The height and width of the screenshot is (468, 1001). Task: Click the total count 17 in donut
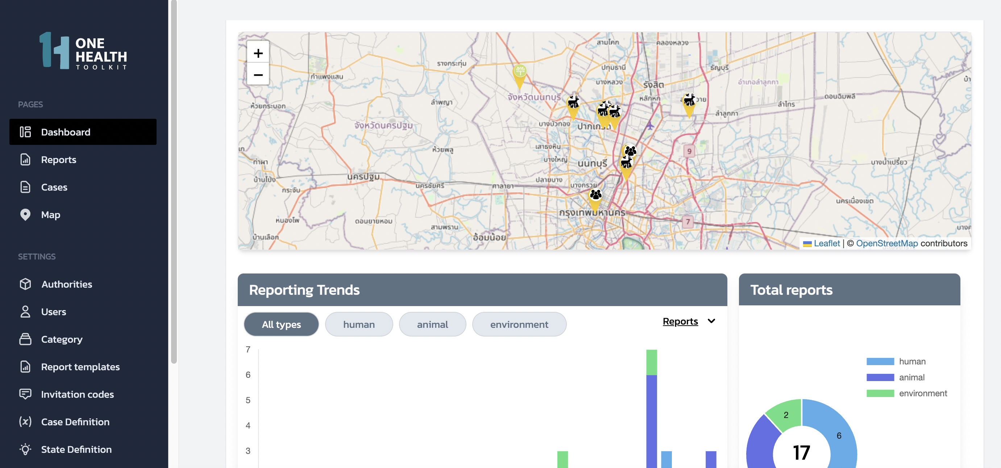(x=801, y=452)
